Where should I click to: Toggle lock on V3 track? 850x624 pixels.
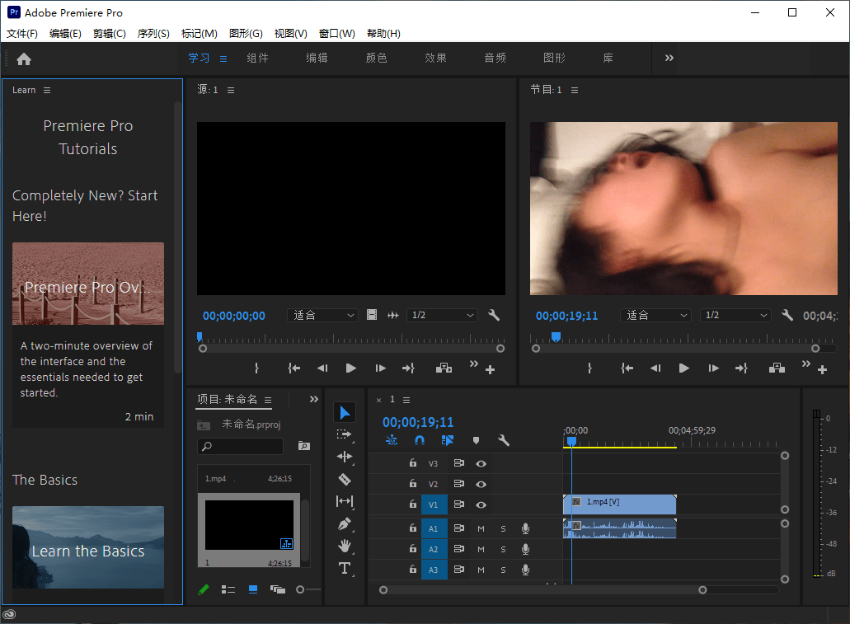412,463
